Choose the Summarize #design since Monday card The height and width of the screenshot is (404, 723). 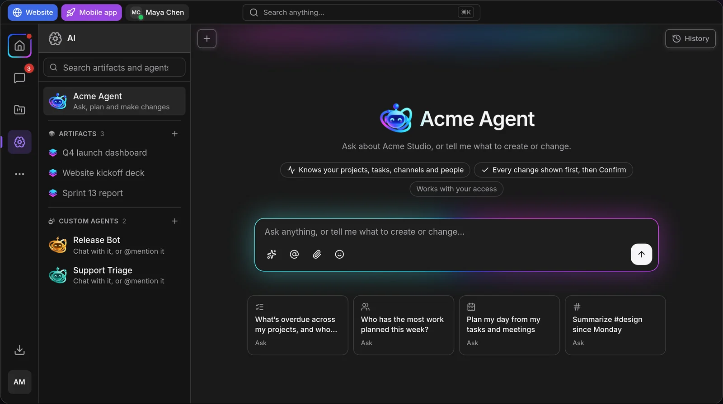[x=615, y=325]
